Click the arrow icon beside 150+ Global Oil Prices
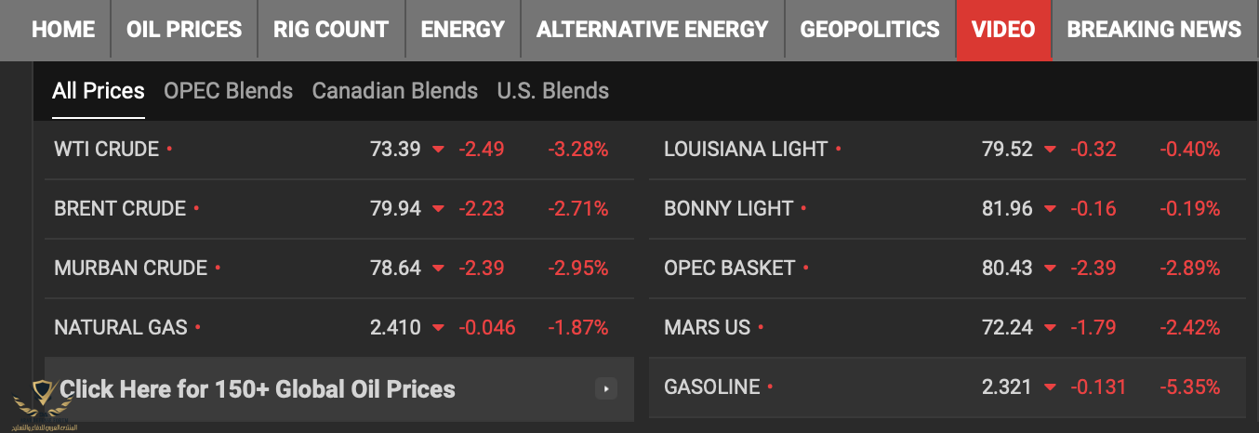1259x433 pixels. coord(606,388)
